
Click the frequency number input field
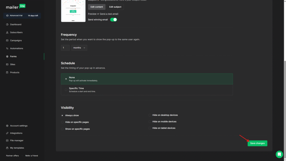[65, 48]
